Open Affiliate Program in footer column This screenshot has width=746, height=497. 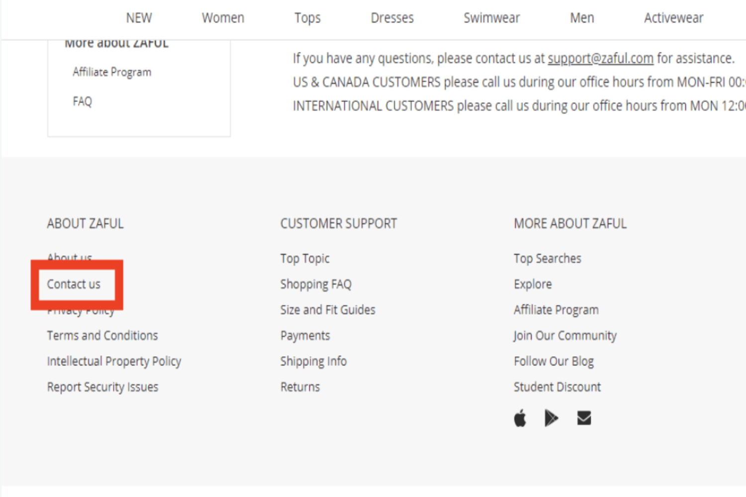556,310
